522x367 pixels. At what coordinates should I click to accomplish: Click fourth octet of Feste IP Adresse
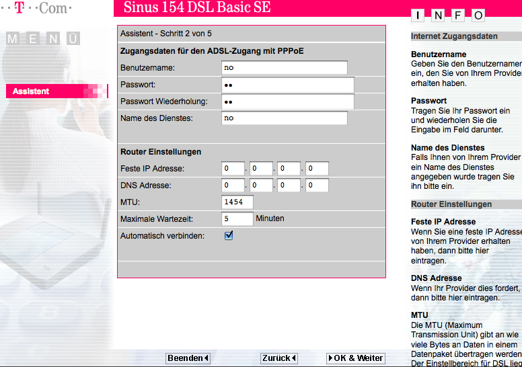coord(317,168)
